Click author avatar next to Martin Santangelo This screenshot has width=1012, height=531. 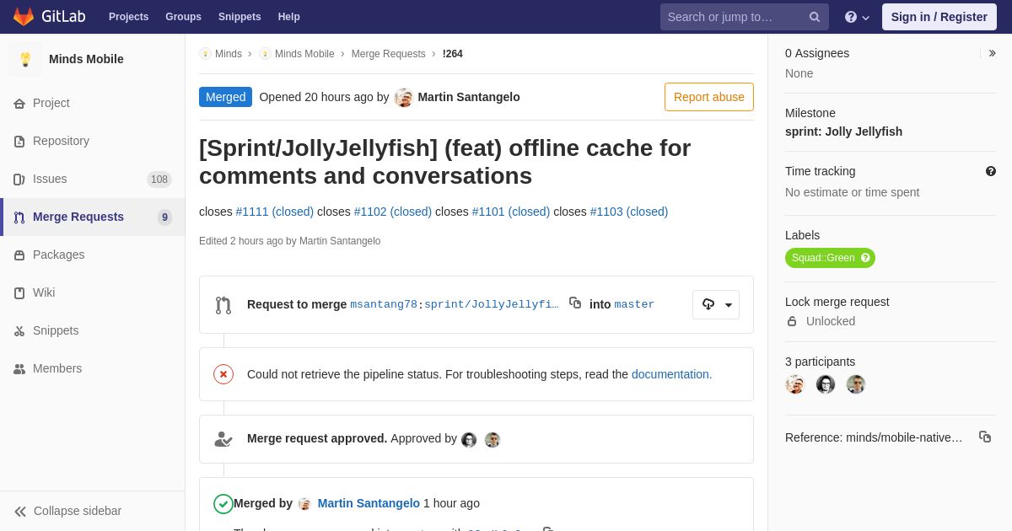pos(404,97)
